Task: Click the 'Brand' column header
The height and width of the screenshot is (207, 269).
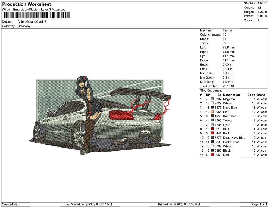Action: pyautogui.click(x=261, y=95)
